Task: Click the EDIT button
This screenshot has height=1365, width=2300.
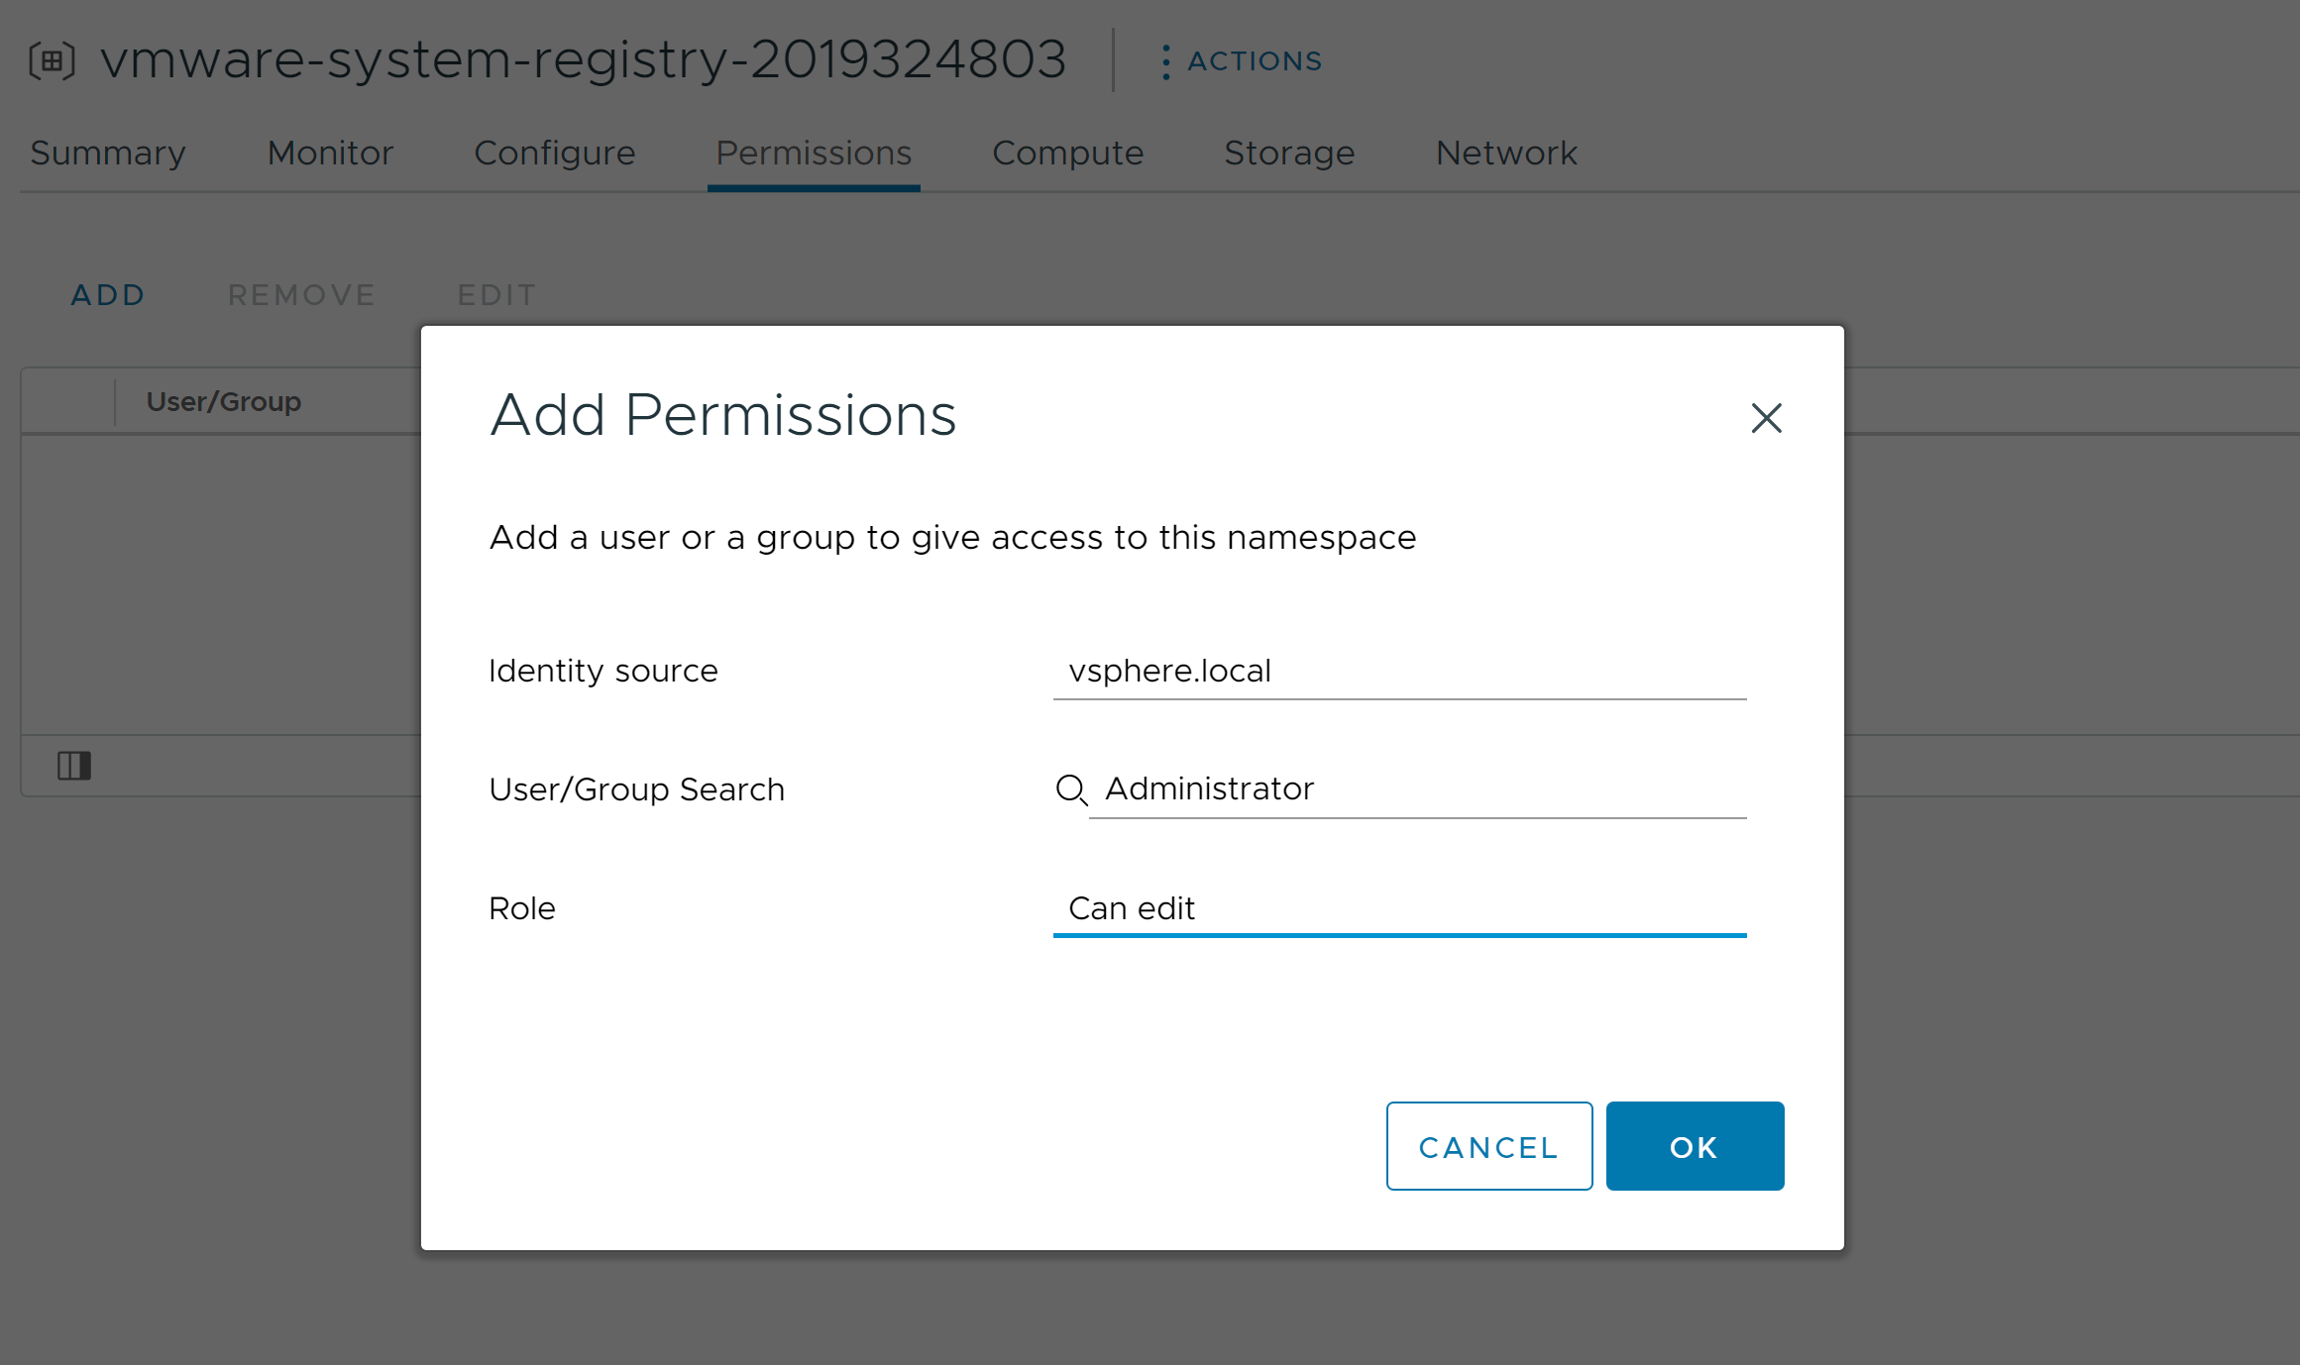Action: (x=496, y=295)
